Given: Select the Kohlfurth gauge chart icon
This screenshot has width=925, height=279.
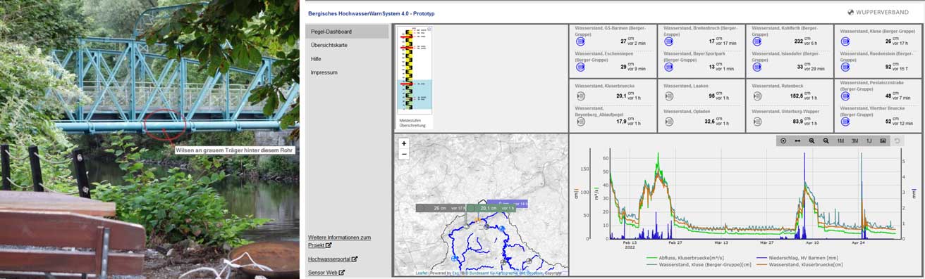Looking at the screenshot, I should click(757, 41).
